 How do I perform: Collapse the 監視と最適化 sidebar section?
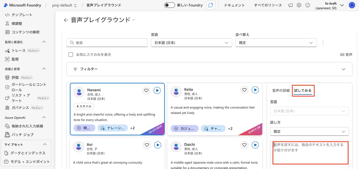44,42
